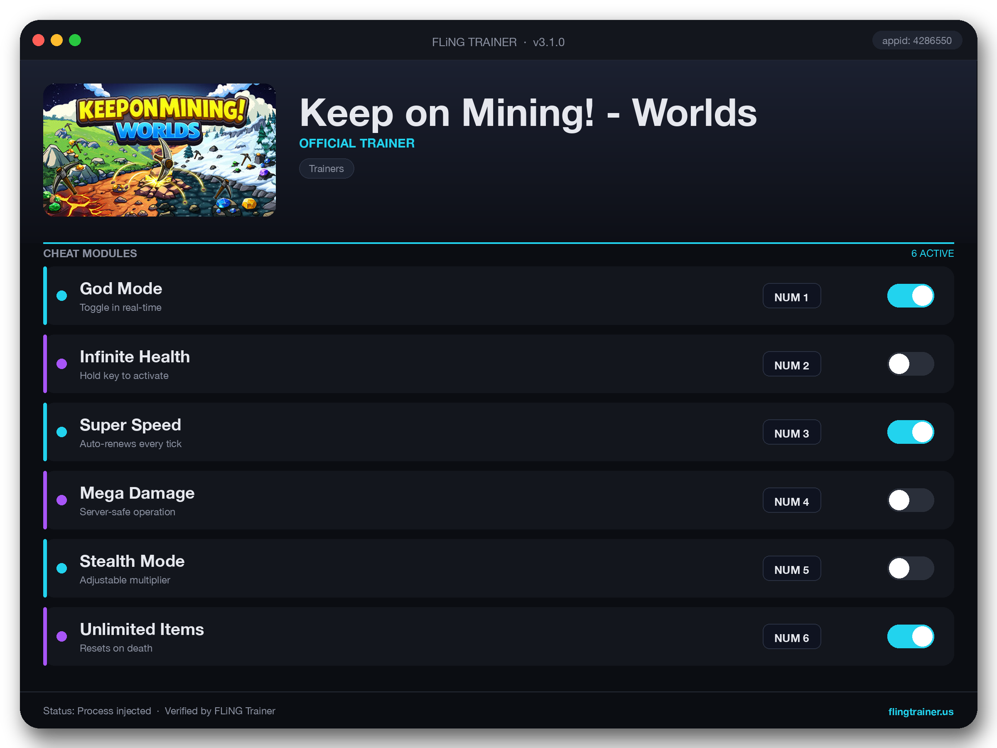Click the purple dot beside Unlimited Items

62,636
